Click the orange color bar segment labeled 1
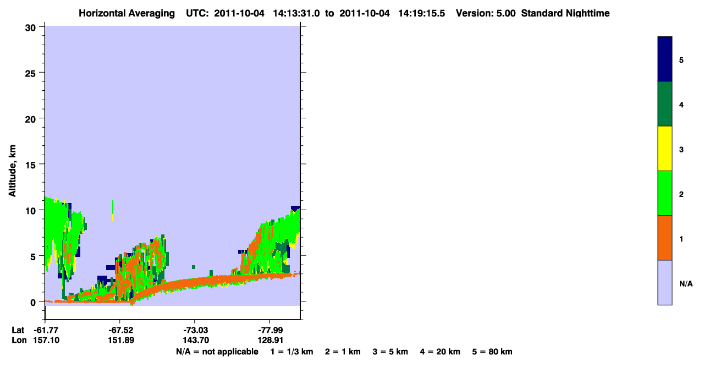This screenshot has width=715, height=367. click(x=665, y=238)
